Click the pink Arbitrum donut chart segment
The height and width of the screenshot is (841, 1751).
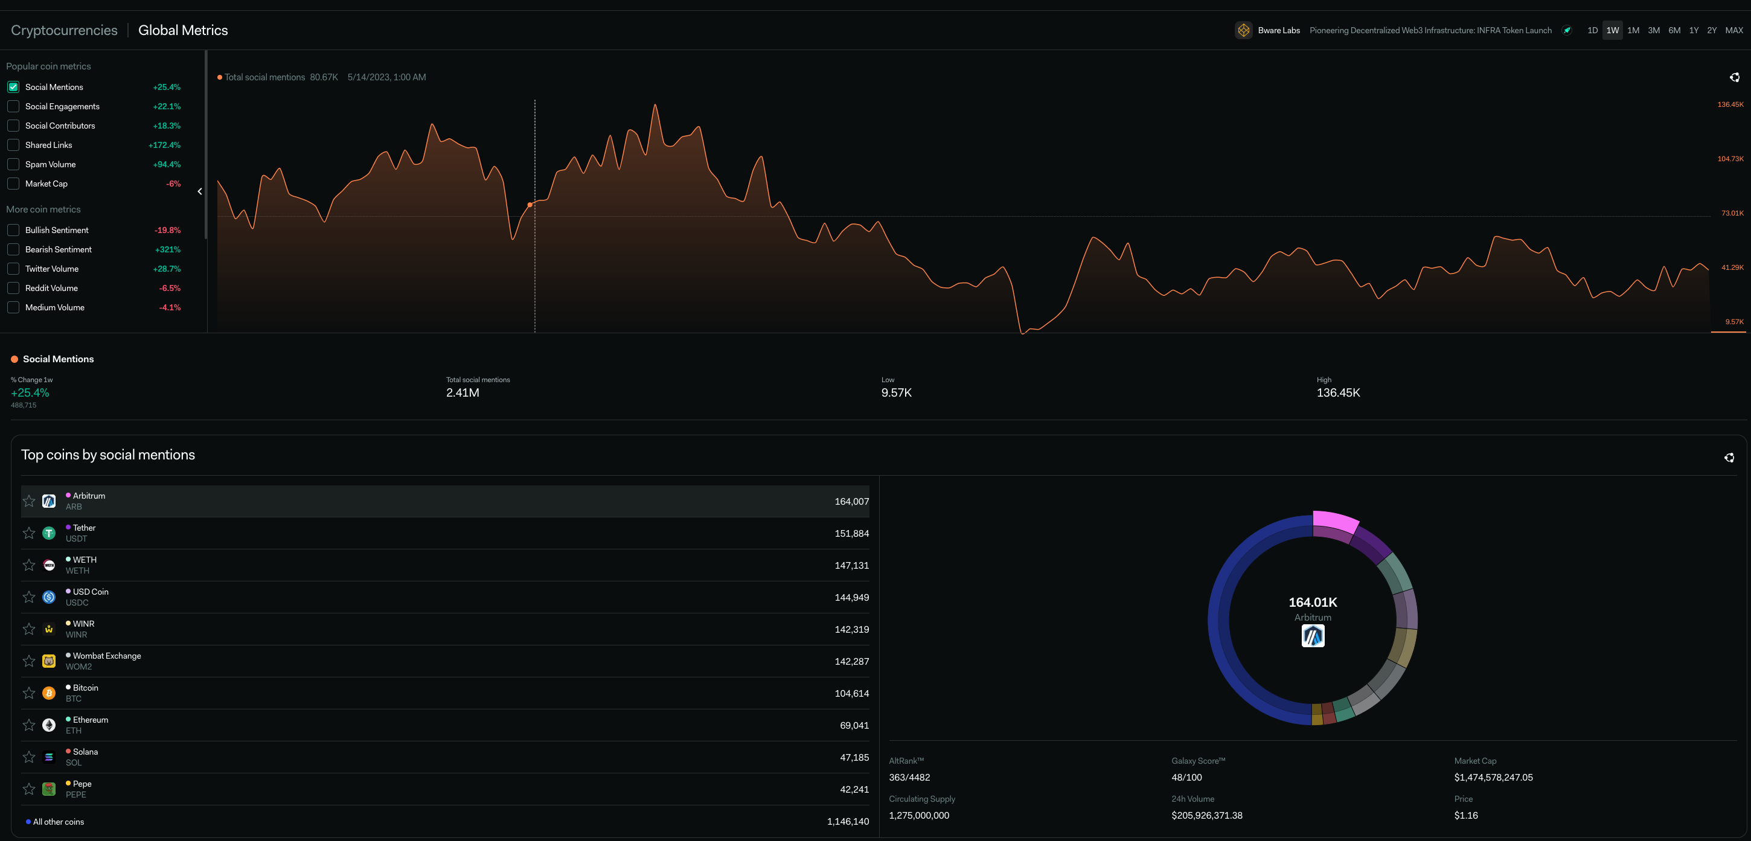click(1334, 522)
